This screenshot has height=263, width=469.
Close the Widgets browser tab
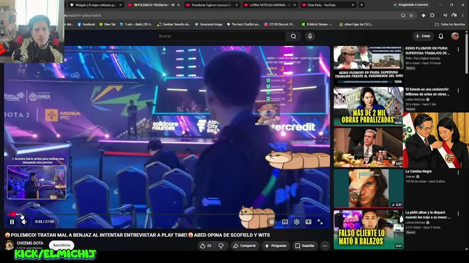coord(120,5)
